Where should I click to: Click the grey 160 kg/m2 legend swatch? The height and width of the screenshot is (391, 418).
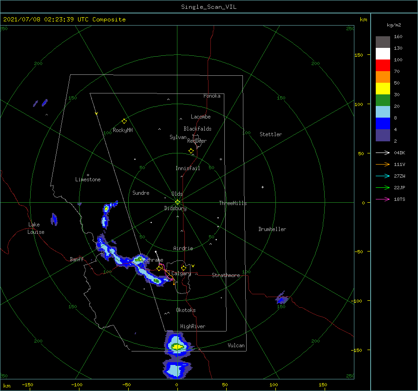point(383,42)
